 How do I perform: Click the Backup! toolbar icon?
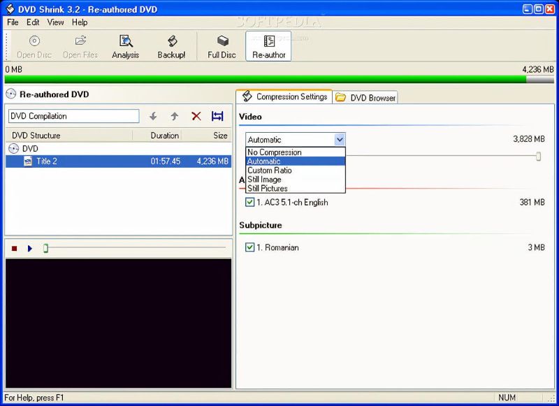point(171,42)
